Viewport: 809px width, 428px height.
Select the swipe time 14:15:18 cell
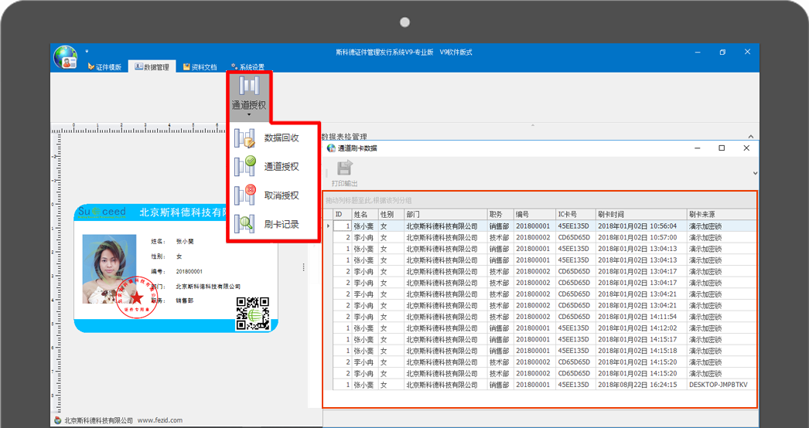[641, 351]
